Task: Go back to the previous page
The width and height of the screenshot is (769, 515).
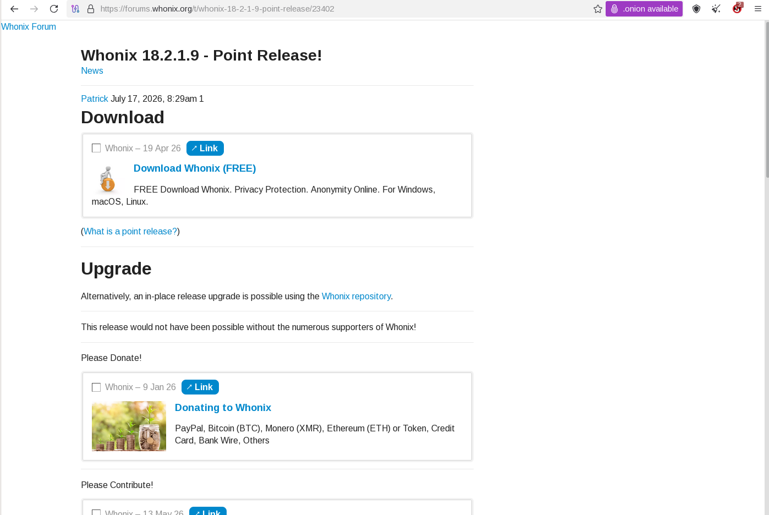Action: (14, 9)
